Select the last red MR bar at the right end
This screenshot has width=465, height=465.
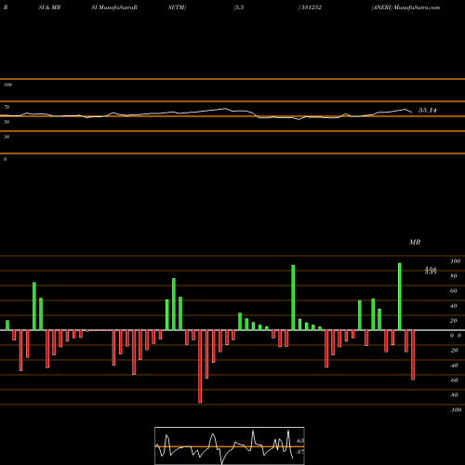click(x=413, y=355)
